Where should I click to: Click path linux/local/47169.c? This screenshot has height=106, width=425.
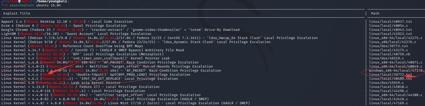tap(388, 103)
